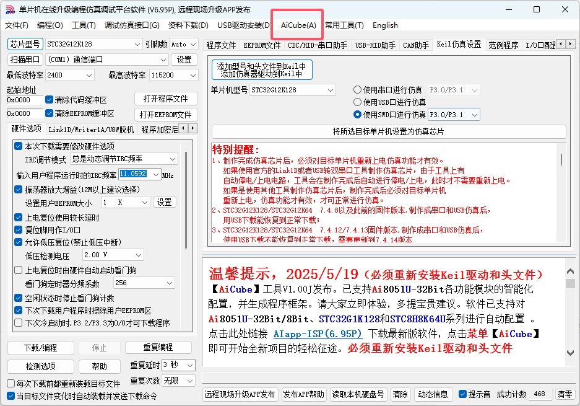Click the 打开EEPROM文件 button
The image size is (580, 406).
(166, 115)
